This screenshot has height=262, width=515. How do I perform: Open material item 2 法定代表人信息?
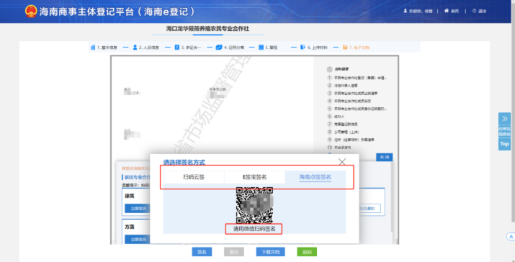point(342,86)
